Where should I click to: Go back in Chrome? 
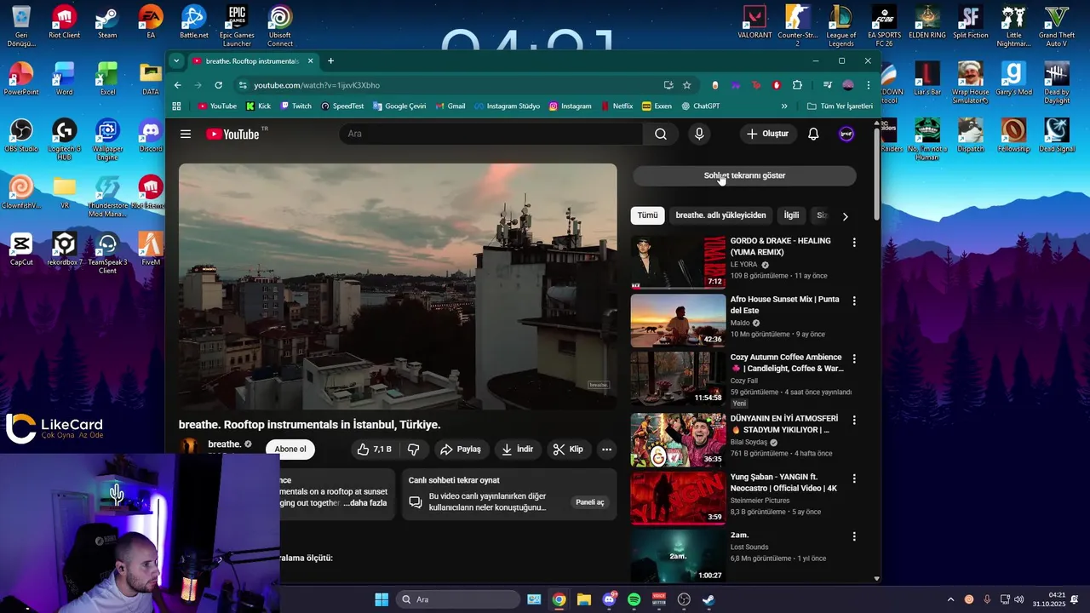tap(178, 85)
